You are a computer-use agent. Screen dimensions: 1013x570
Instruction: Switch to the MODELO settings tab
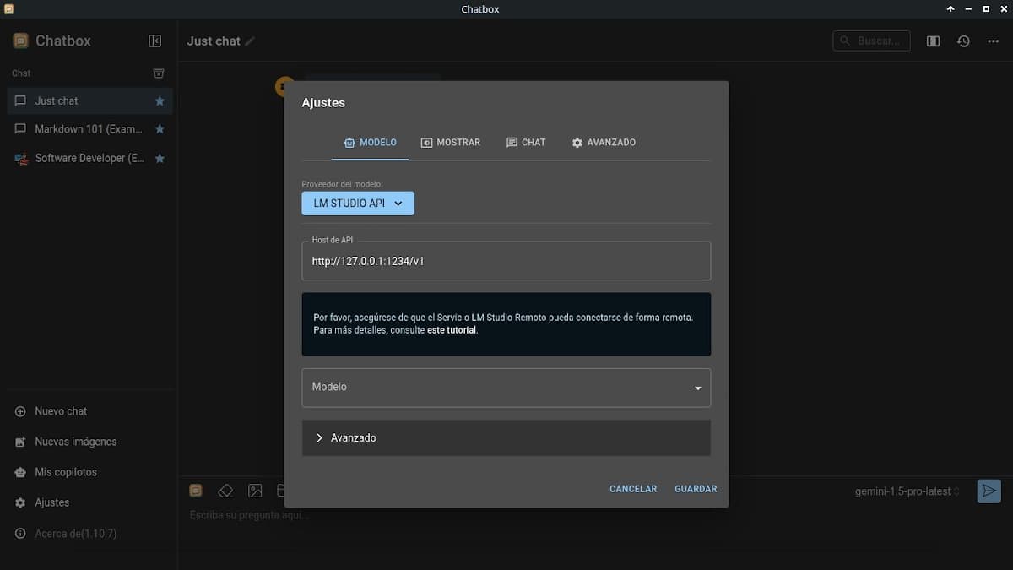370,143
